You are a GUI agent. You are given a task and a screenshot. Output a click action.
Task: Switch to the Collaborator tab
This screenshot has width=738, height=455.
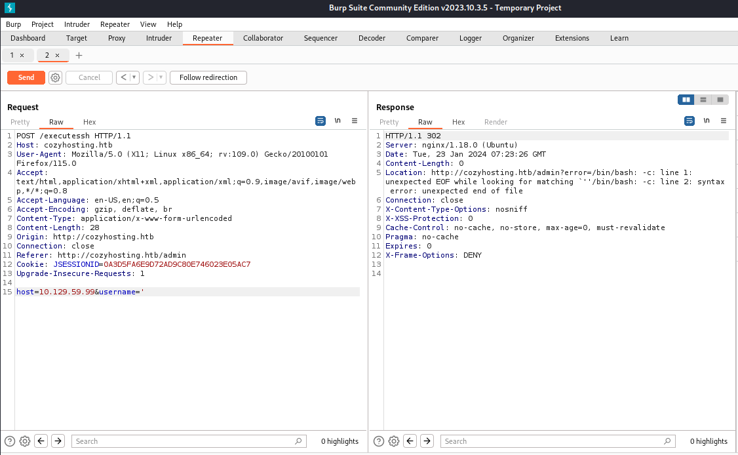coord(263,38)
